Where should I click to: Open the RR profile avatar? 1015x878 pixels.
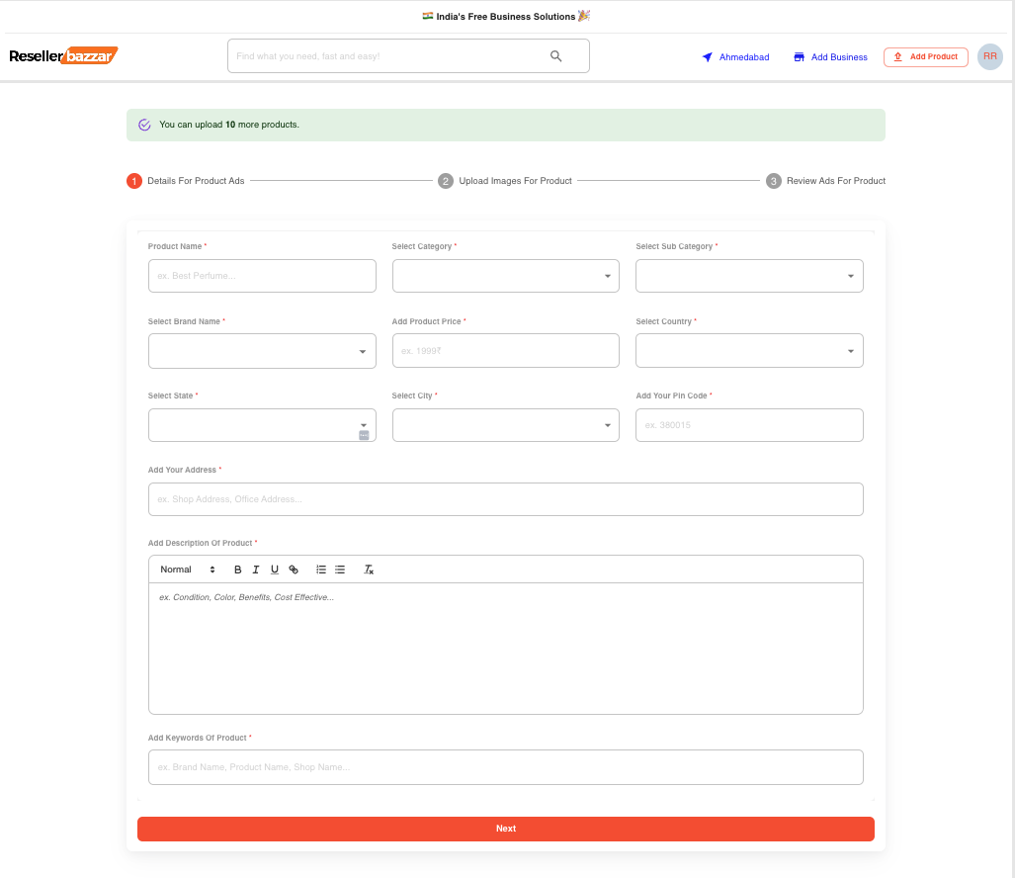pyautogui.click(x=989, y=56)
